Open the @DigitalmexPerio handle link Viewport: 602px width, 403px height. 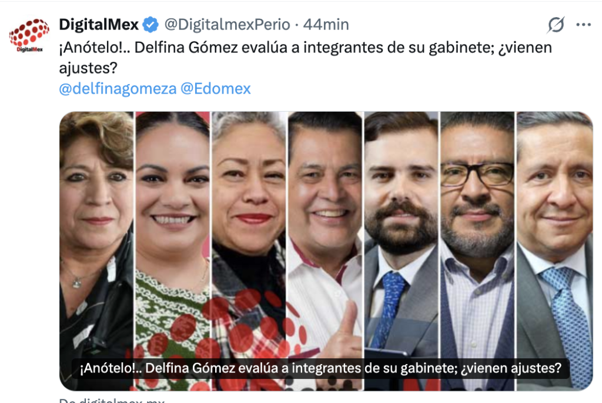pyautogui.click(x=227, y=25)
